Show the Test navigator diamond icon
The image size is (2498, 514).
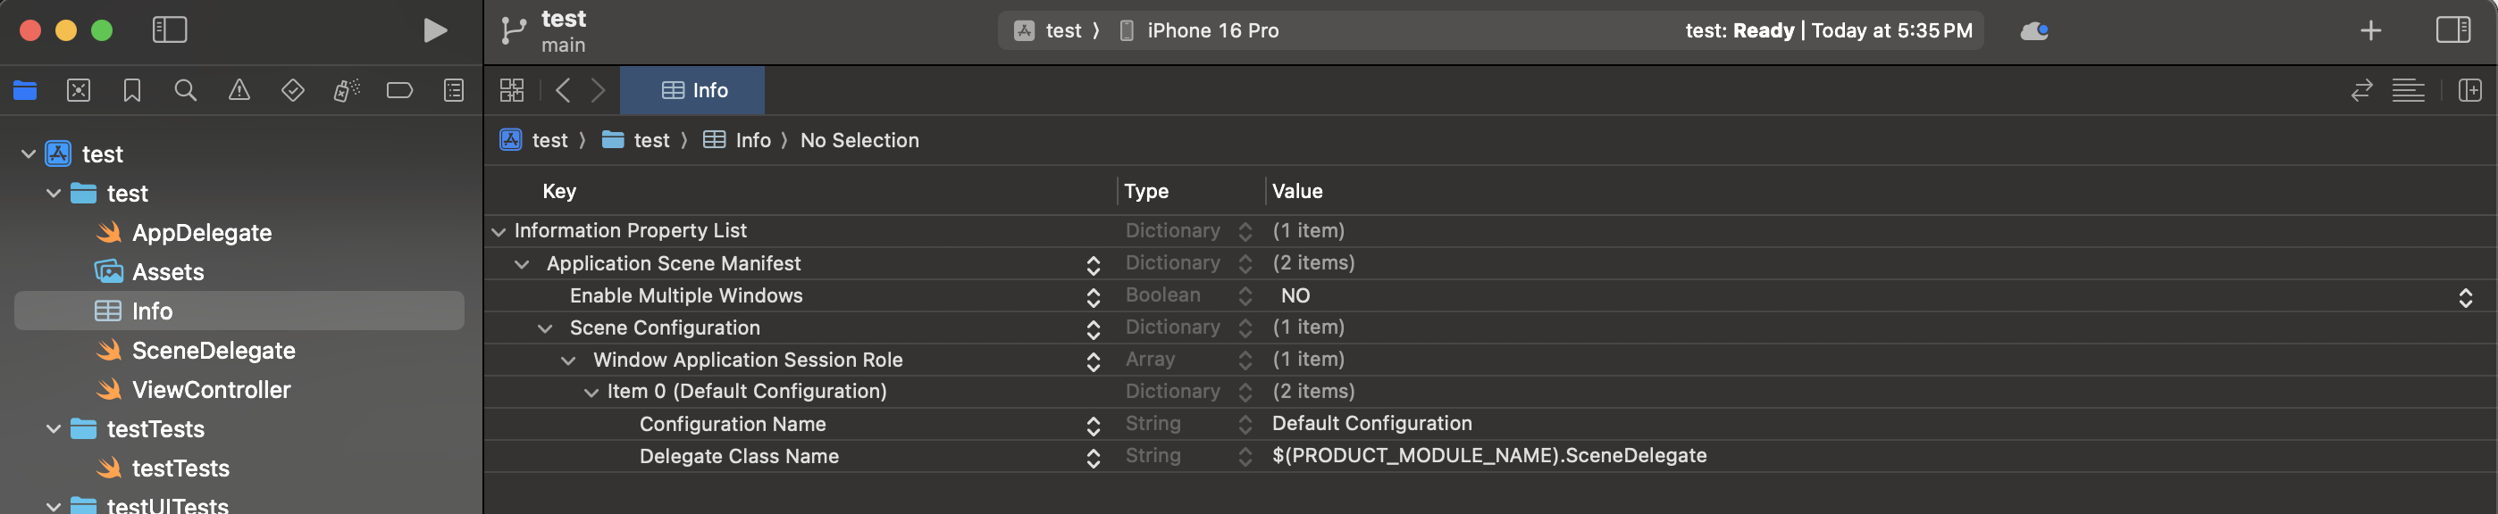[292, 91]
